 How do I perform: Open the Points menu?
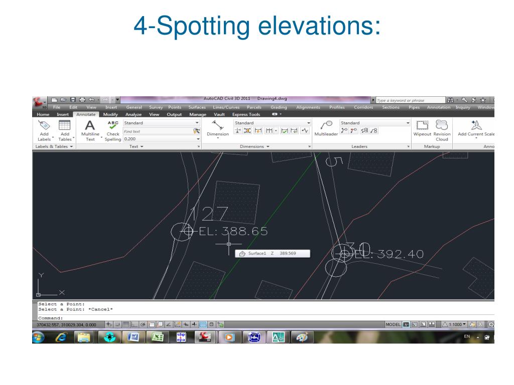[x=175, y=107]
